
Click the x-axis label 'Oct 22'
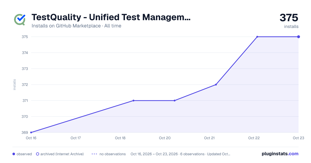(254, 138)
